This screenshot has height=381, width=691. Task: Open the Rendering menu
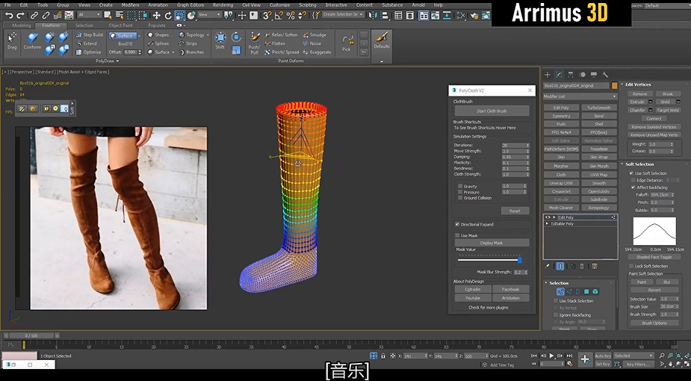pyautogui.click(x=223, y=4)
